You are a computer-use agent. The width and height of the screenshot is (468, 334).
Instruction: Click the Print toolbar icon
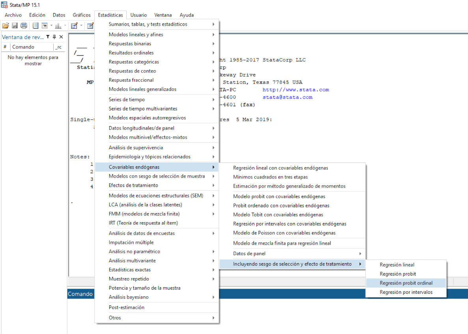point(24,26)
